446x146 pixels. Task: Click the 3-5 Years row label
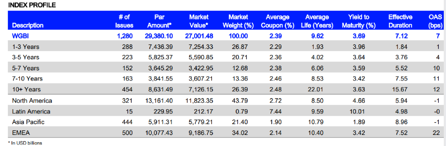pos(26,57)
